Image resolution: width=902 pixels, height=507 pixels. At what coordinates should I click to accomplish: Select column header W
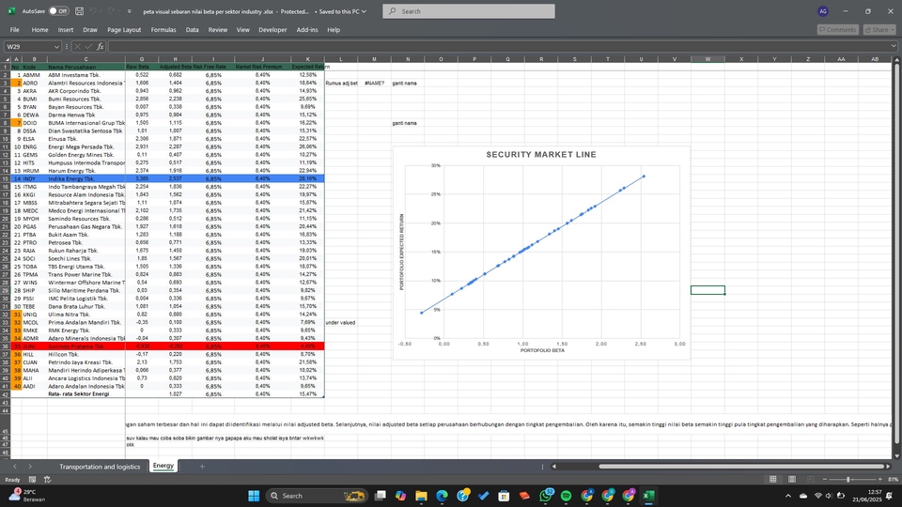708,58
